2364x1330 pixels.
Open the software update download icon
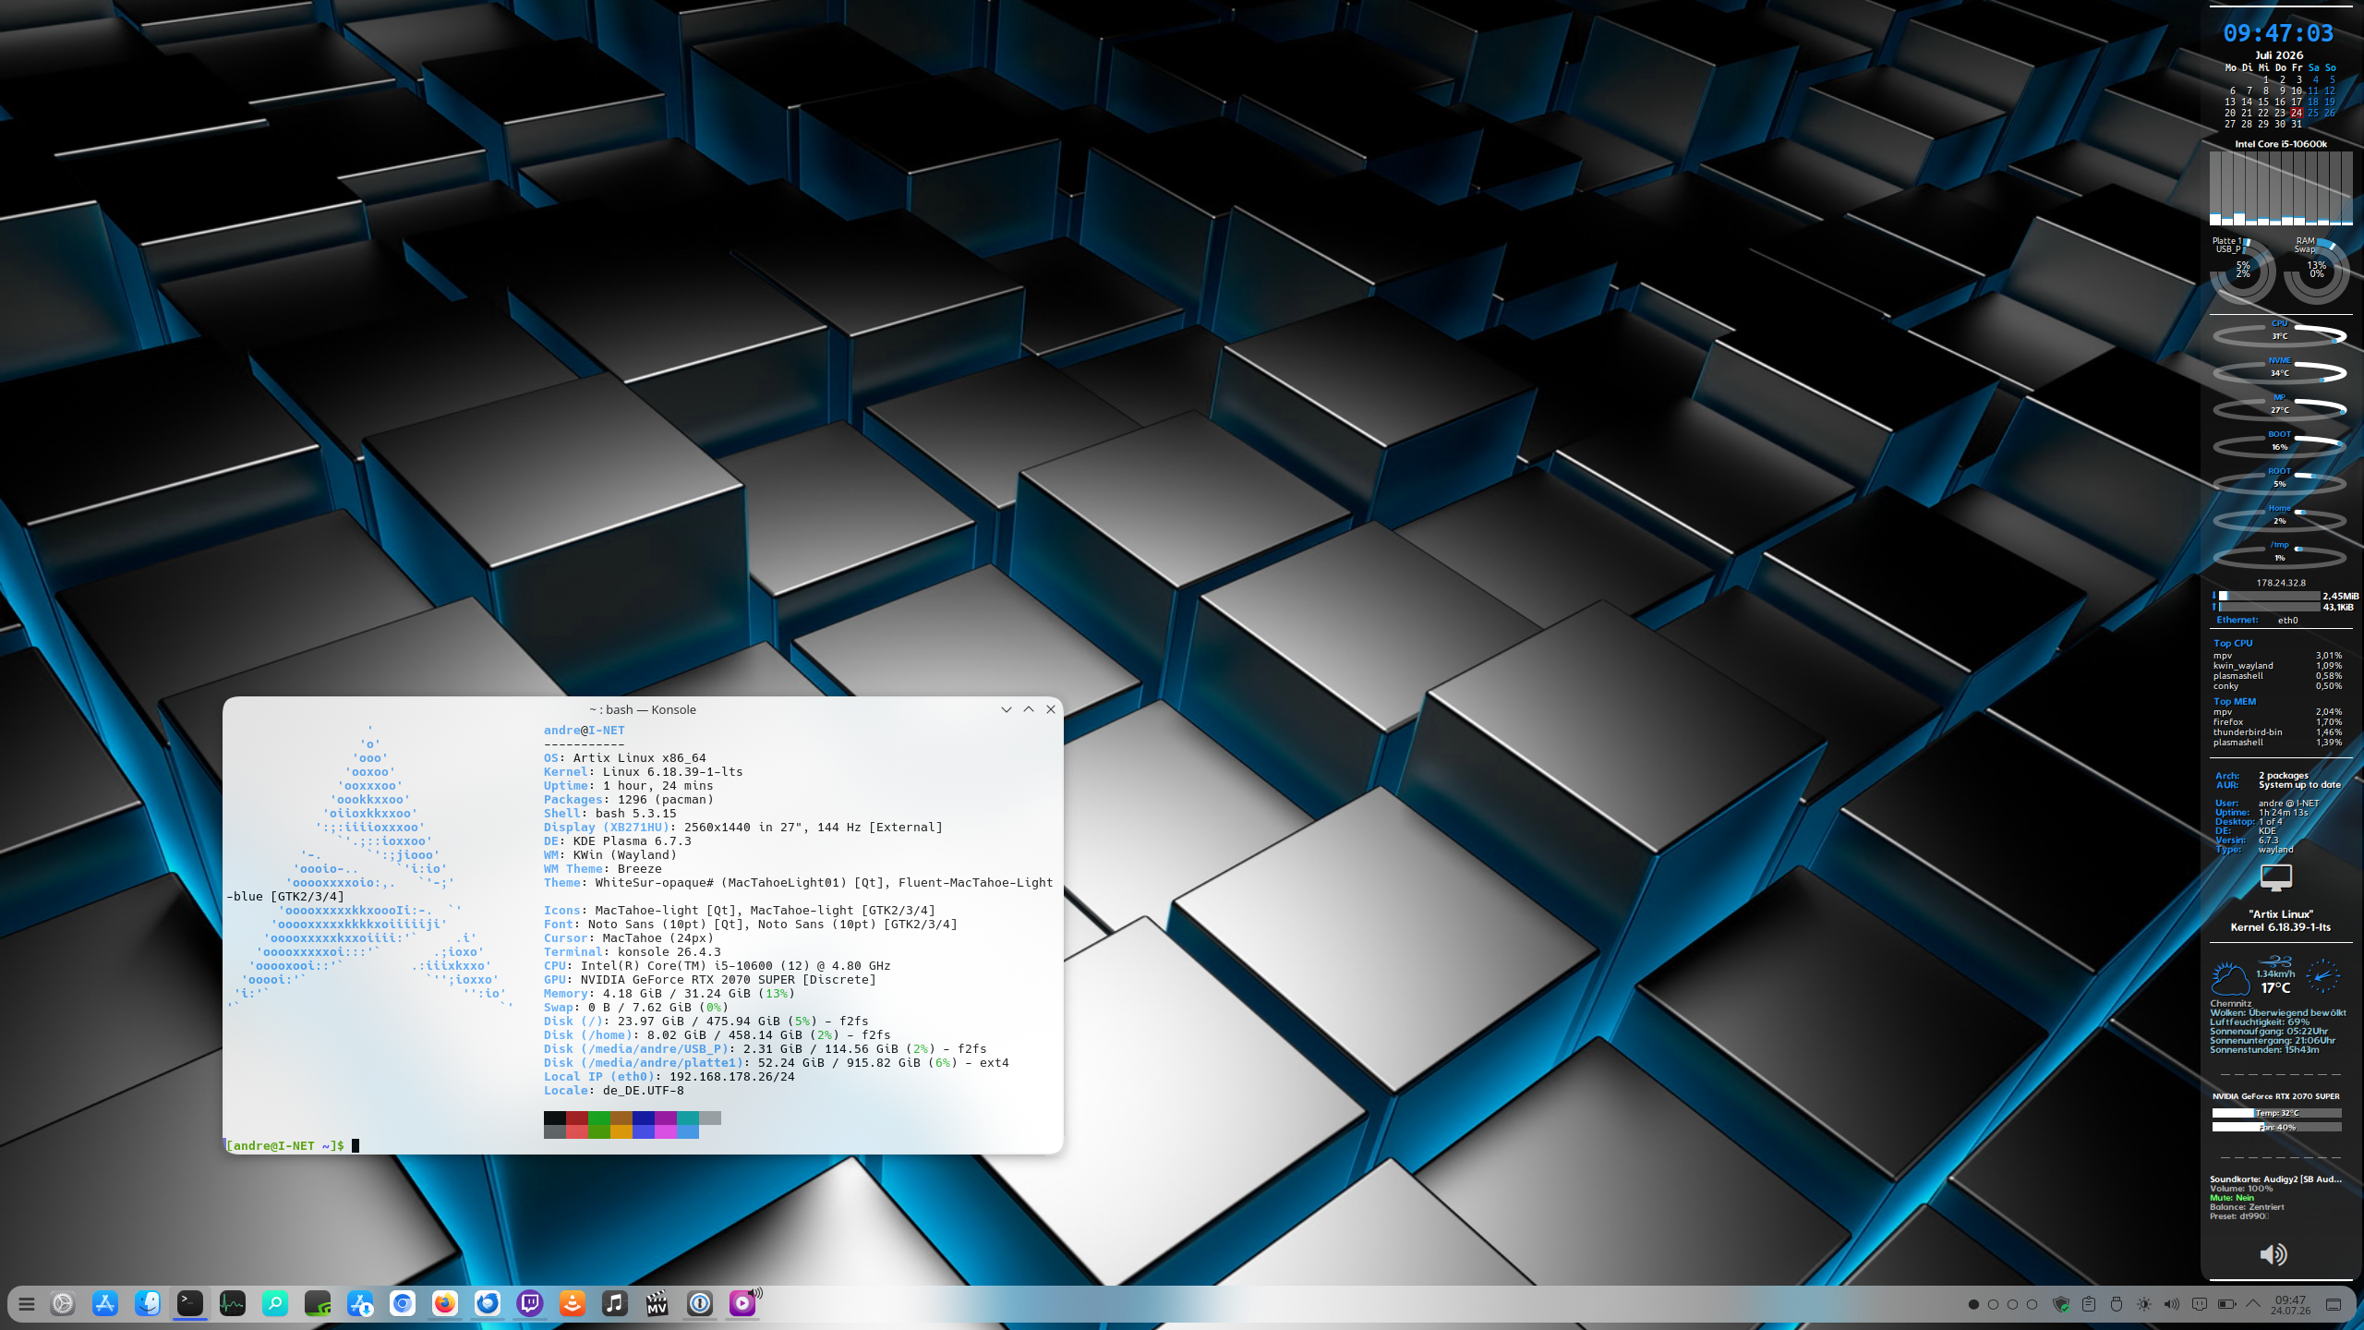pos(360,1303)
